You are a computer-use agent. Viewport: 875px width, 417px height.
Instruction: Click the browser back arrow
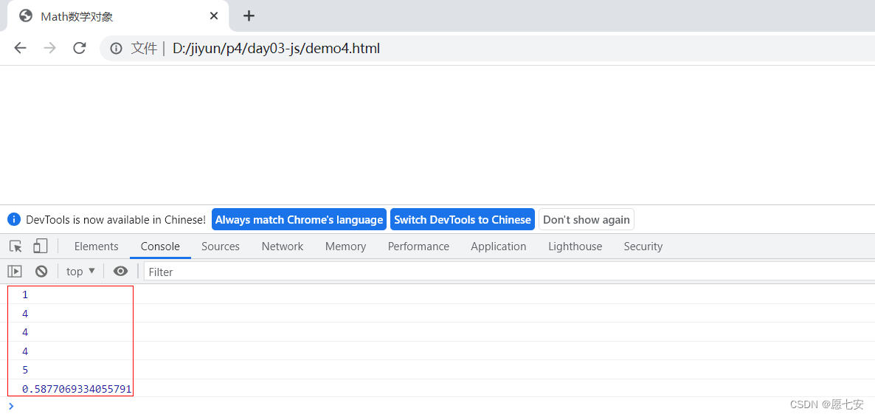[20, 48]
